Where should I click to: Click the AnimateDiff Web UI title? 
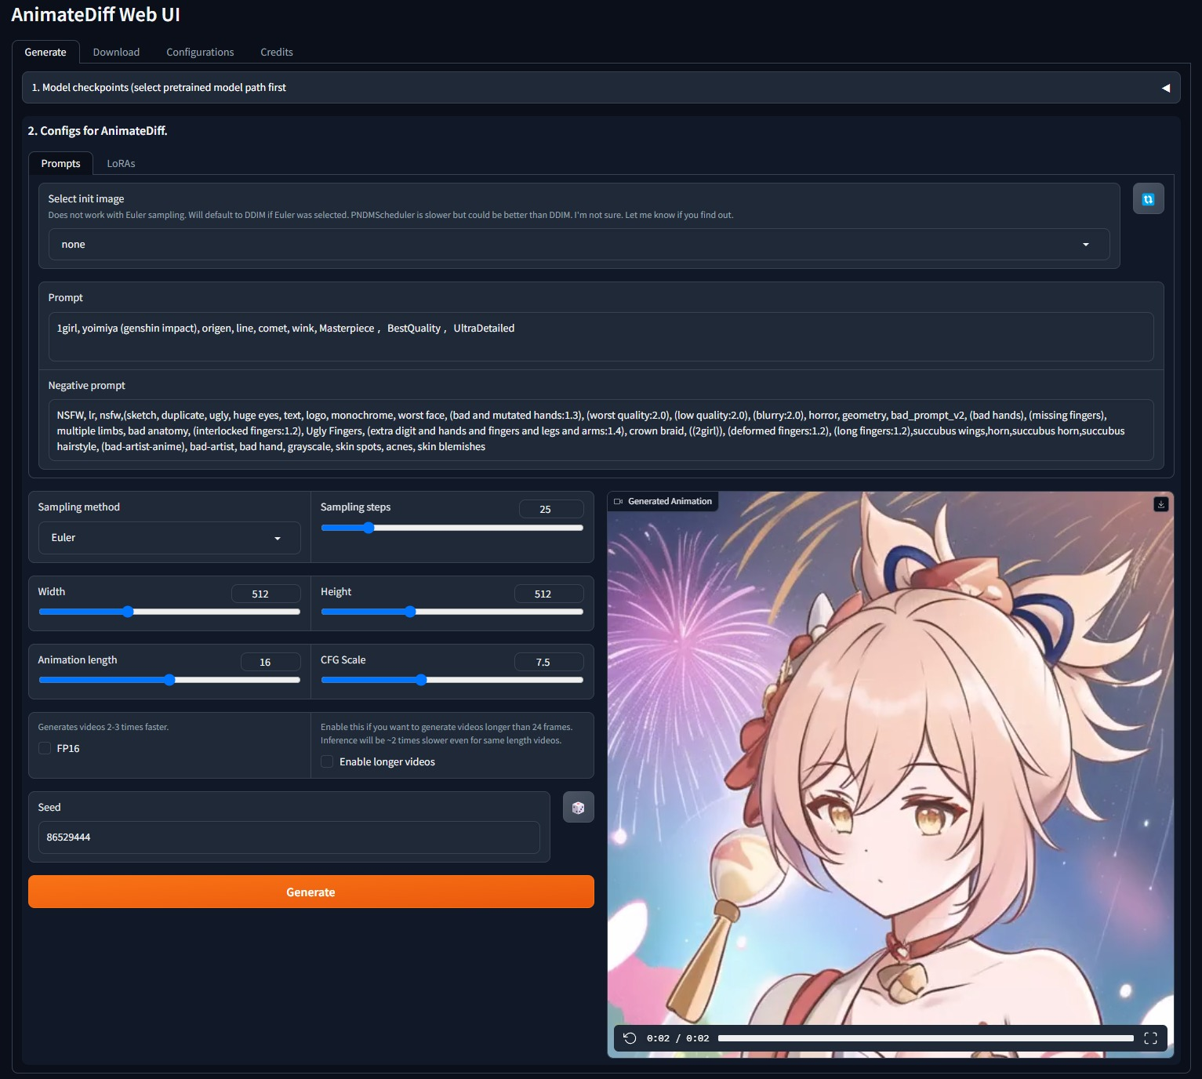[96, 14]
